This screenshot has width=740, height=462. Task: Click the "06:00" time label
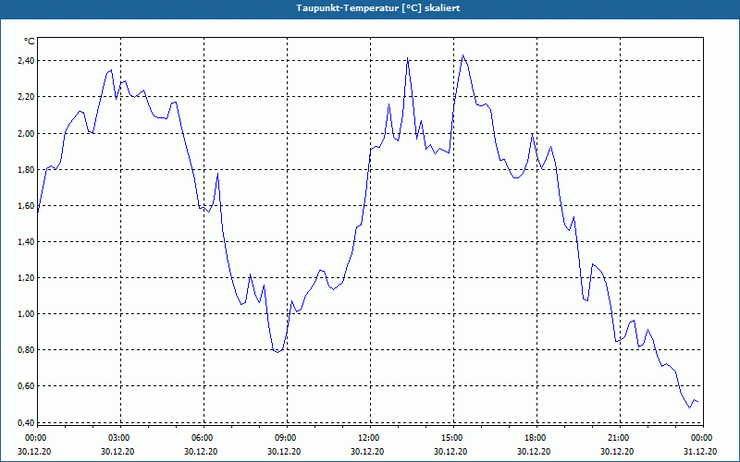202,438
